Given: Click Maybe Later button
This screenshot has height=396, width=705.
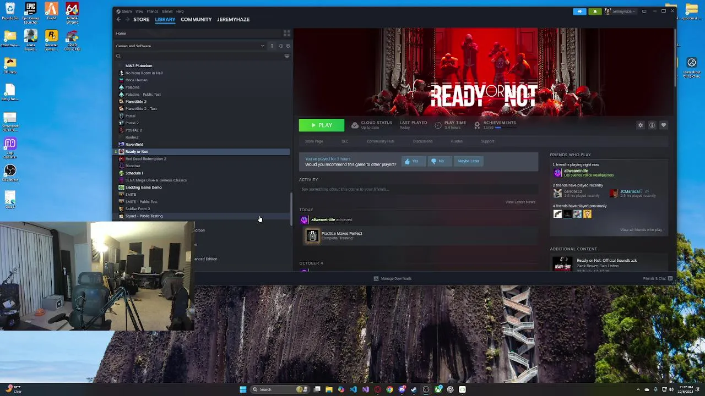Looking at the screenshot, I should (x=469, y=161).
